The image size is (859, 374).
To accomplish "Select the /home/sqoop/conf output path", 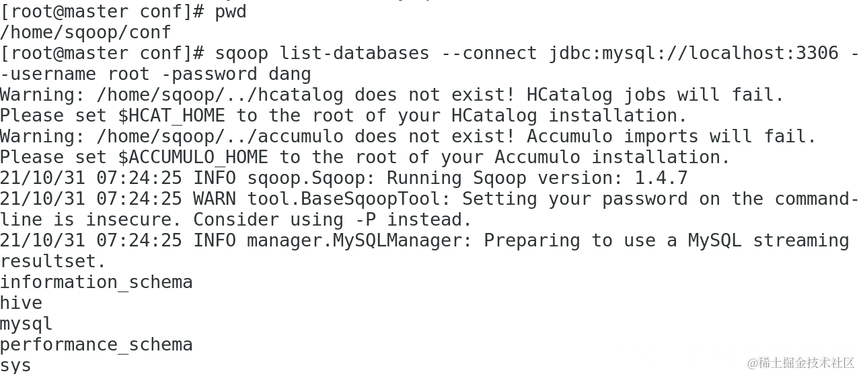I will (86, 32).
